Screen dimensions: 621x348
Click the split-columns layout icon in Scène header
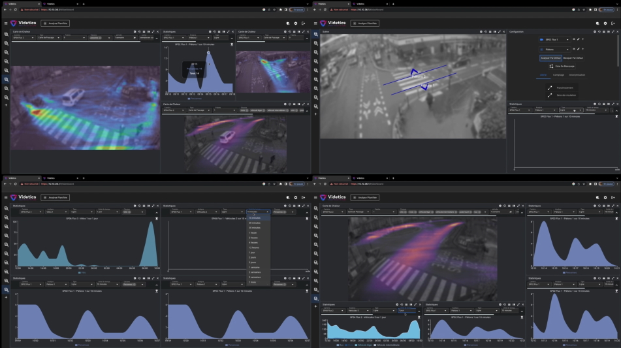click(x=495, y=32)
